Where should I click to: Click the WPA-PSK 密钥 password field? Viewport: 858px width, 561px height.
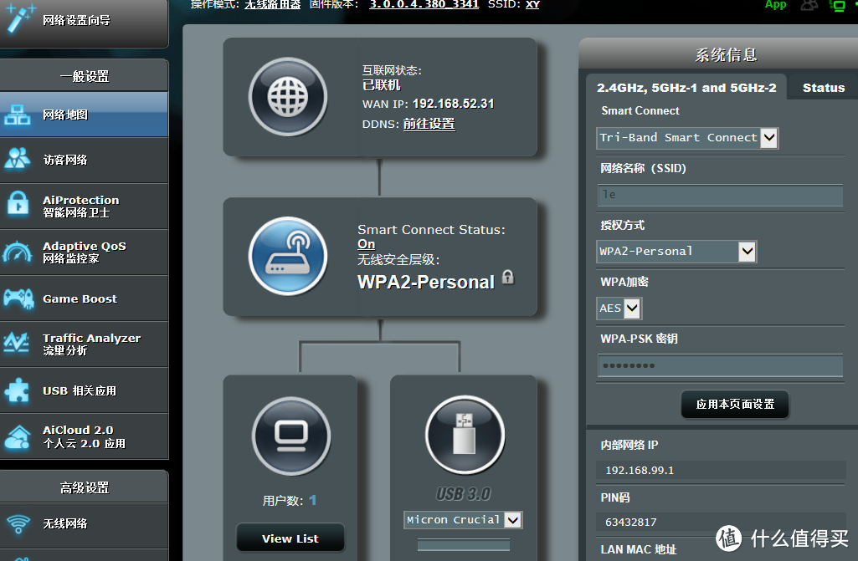tap(720, 366)
